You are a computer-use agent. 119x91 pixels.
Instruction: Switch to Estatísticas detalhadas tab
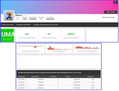(x=24, y=25)
